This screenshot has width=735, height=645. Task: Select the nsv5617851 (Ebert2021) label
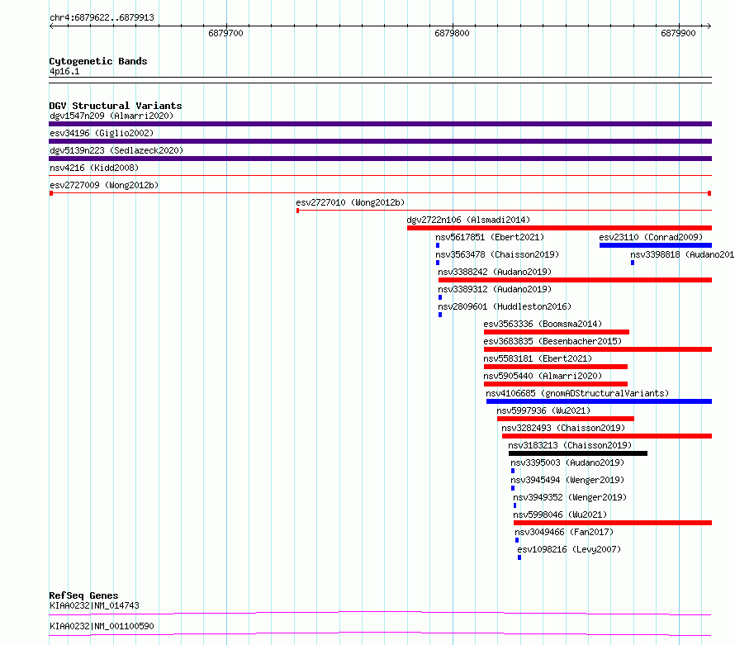pyautogui.click(x=490, y=237)
